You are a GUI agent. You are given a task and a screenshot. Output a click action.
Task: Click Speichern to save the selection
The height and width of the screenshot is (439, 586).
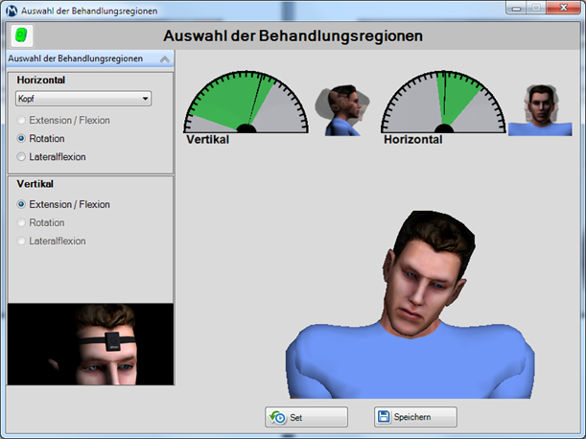[x=415, y=417]
